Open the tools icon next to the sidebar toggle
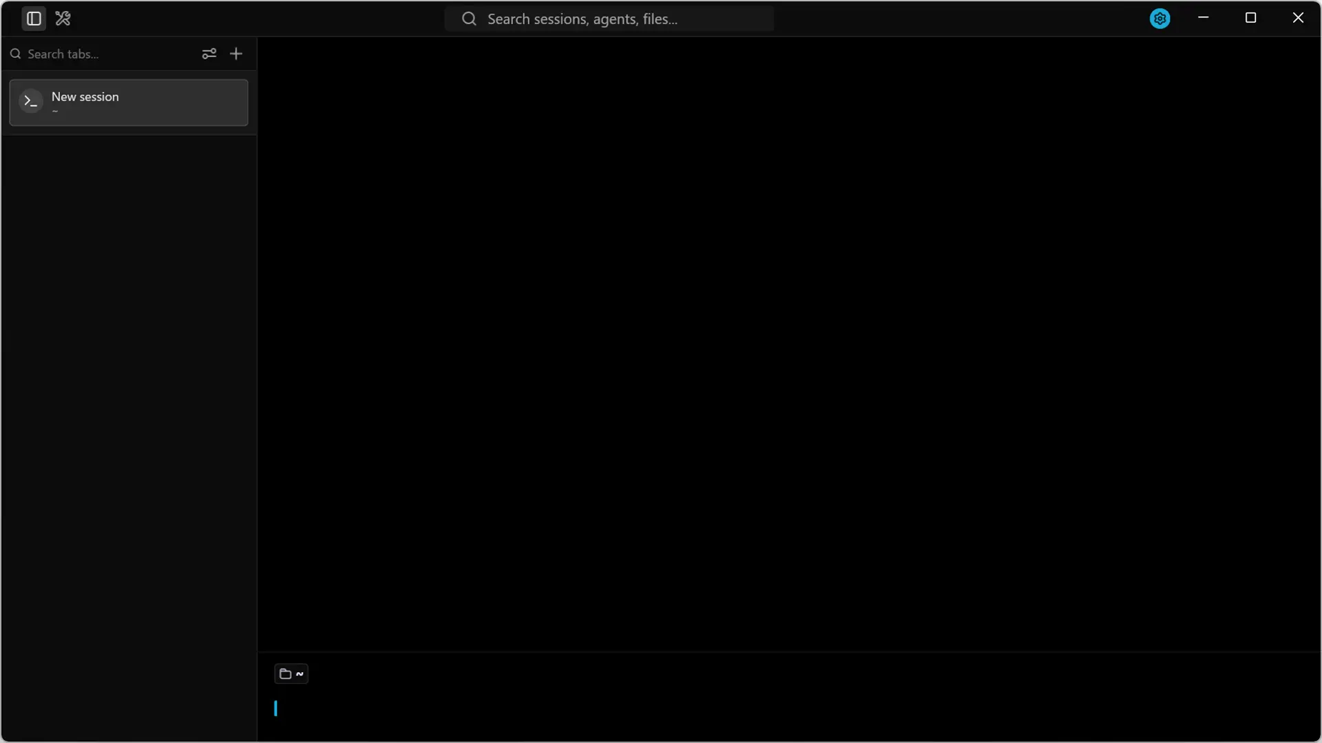The image size is (1322, 743). pyautogui.click(x=63, y=19)
